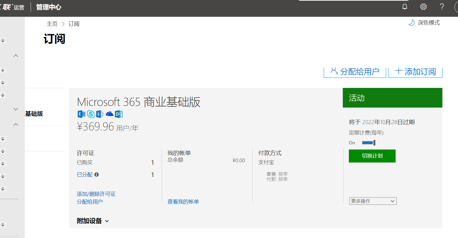
Task: Open the help question mark icon
Action: coord(442,7)
